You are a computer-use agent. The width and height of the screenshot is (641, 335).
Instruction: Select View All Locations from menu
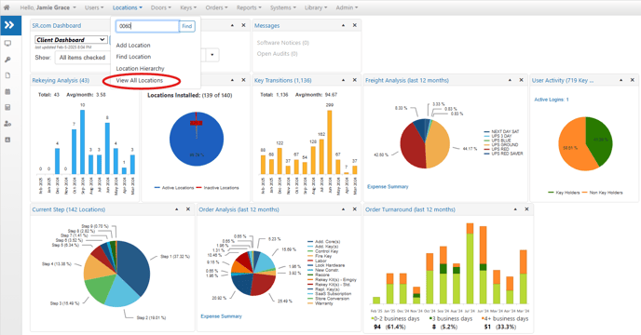tap(140, 80)
